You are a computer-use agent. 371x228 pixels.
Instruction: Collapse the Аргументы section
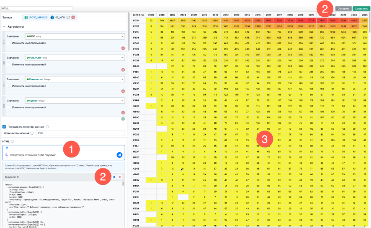[4, 27]
